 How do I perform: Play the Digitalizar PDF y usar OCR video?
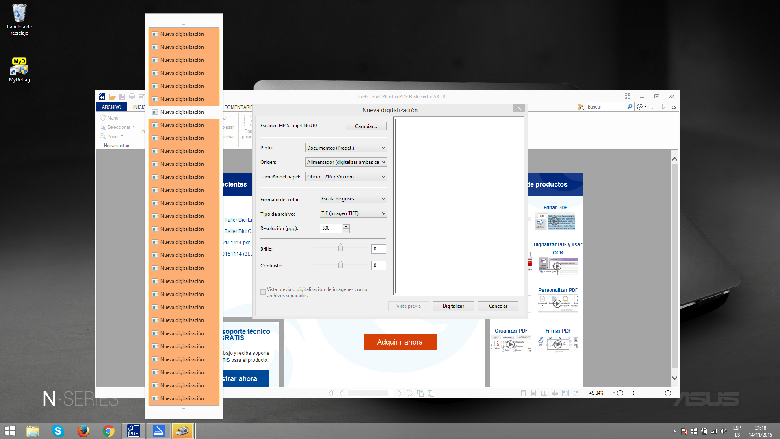[x=557, y=266]
